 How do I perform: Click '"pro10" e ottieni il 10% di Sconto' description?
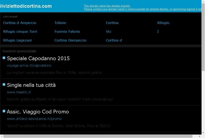tap(58, 126)
